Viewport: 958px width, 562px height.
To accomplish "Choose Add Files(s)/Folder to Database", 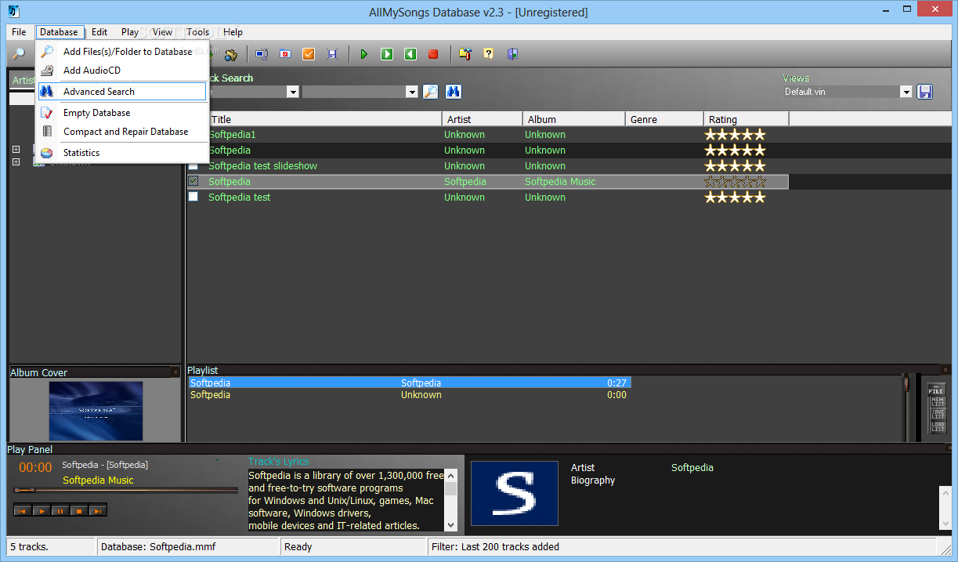I will point(122,52).
